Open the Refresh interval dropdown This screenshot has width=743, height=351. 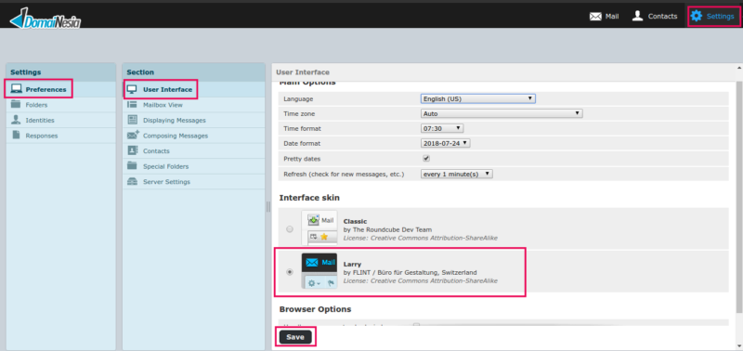(x=457, y=174)
